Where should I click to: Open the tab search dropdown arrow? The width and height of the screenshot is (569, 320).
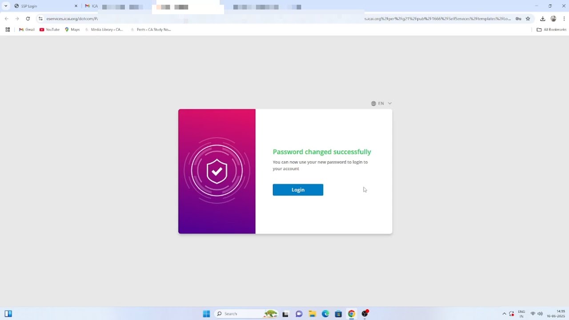point(6,6)
